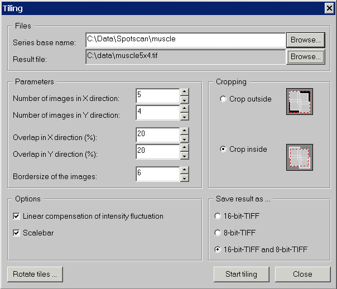Click the Crop outside preview icon
The width and height of the screenshot is (337, 289).
299,101
